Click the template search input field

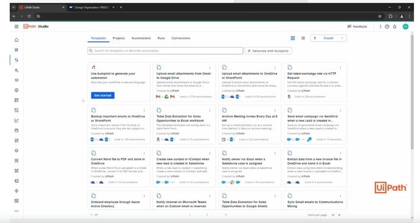[166, 51]
